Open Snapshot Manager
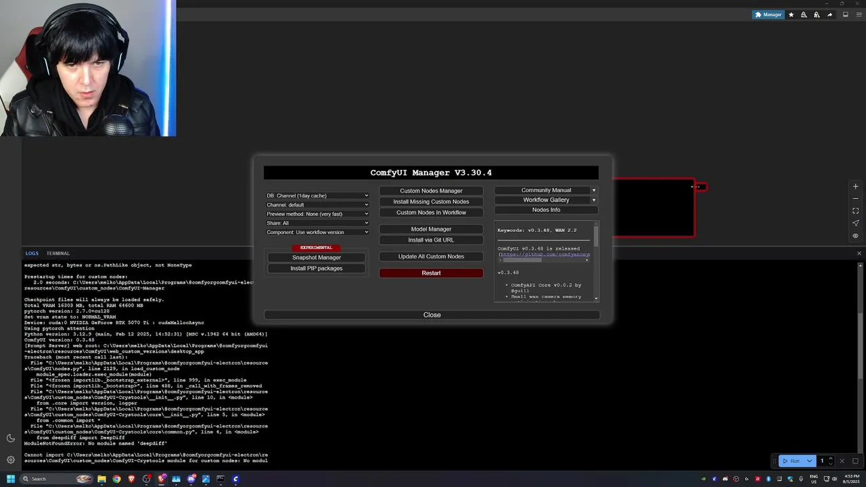This screenshot has width=866, height=487. 317,258
